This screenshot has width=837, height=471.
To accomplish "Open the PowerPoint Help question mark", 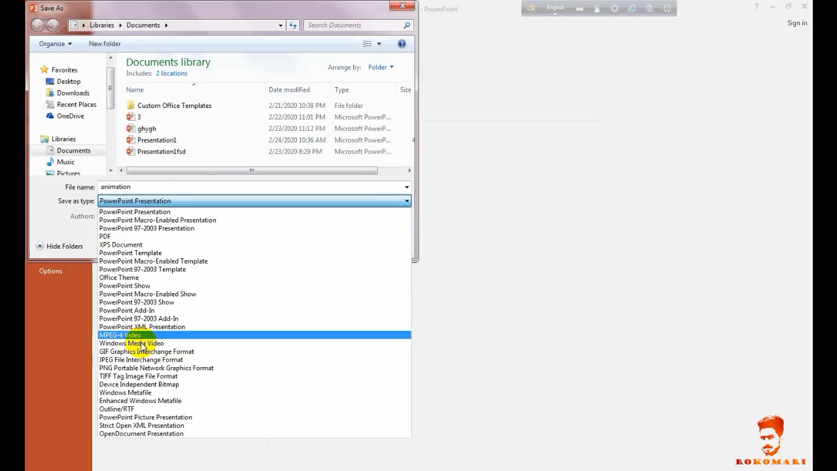I will [x=757, y=7].
